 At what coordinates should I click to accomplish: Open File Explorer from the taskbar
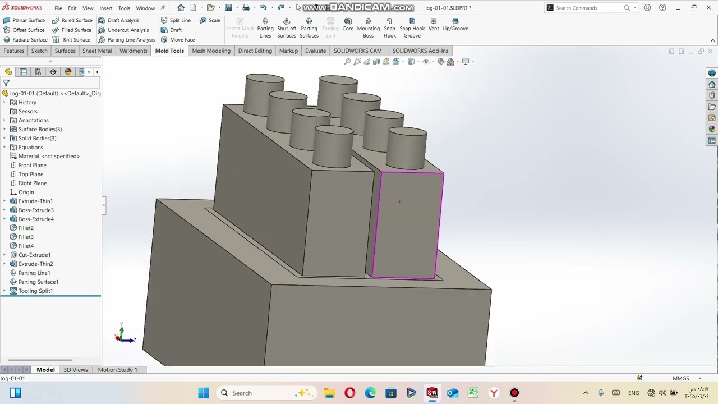coord(329,393)
